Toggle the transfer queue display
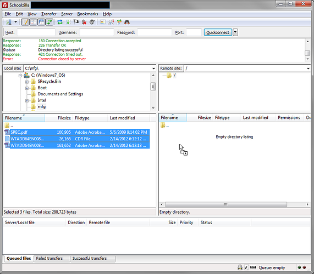314x274 pixels. 49,22
